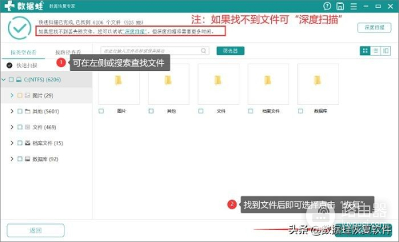Open the 图片 folder thumbnail
This screenshot has width=399, height=242.
pos(119,84)
